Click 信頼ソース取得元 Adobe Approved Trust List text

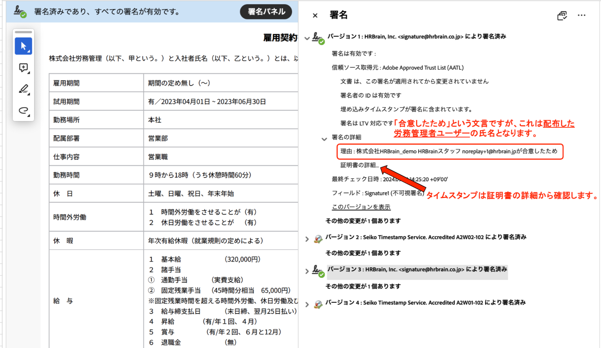[x=398, y=67]
